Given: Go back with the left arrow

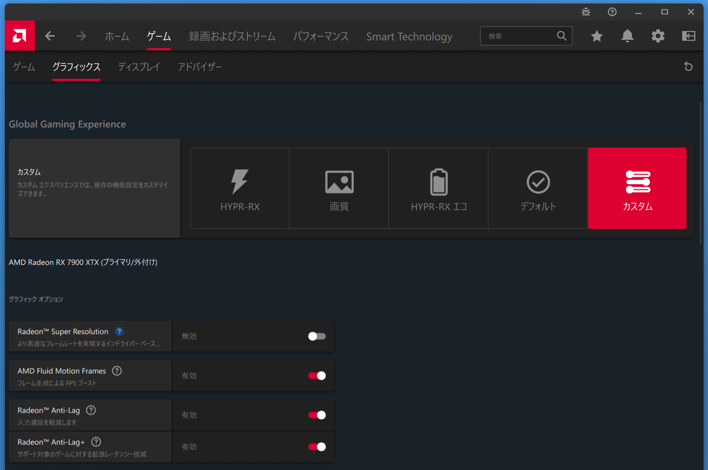Looking at the screenshot, I should [50, 36].
